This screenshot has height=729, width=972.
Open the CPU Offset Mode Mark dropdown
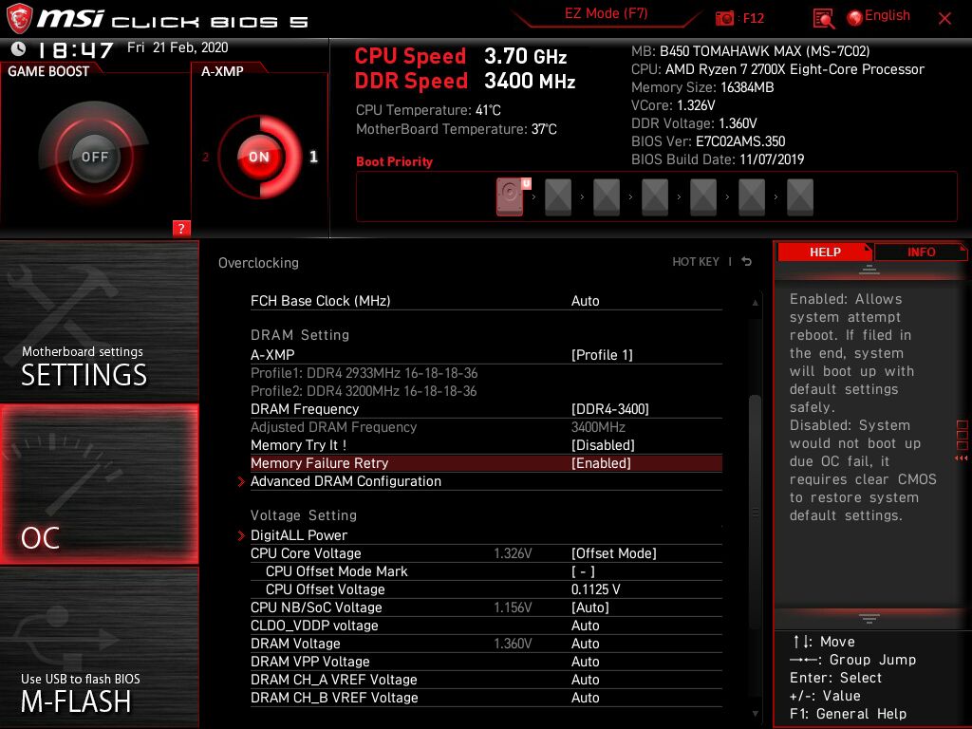coord(583,570)
